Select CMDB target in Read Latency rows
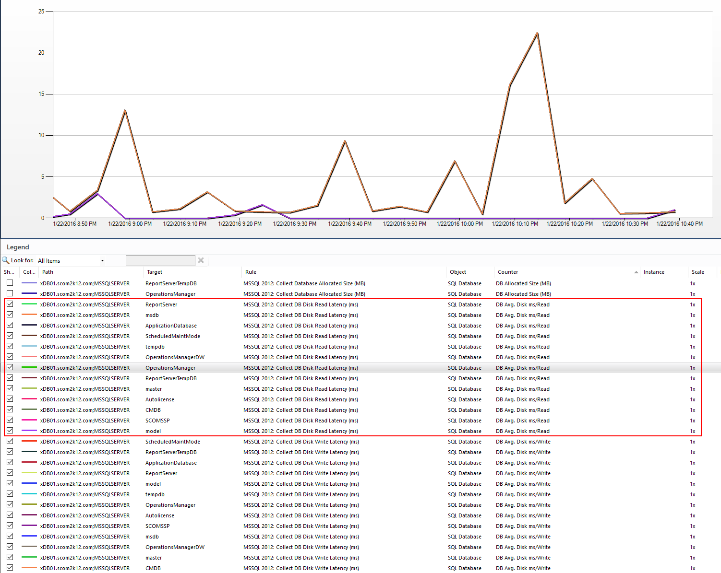 pyautogui.click(x=153, y=410)
